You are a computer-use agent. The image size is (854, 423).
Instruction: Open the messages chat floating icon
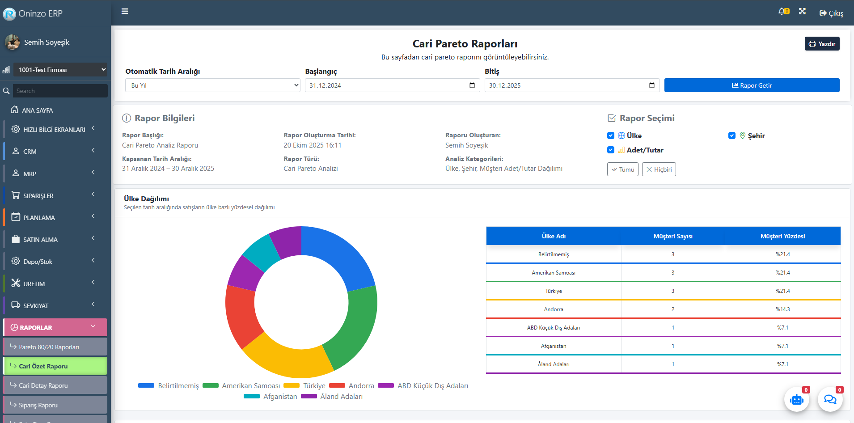coord(830,399)
